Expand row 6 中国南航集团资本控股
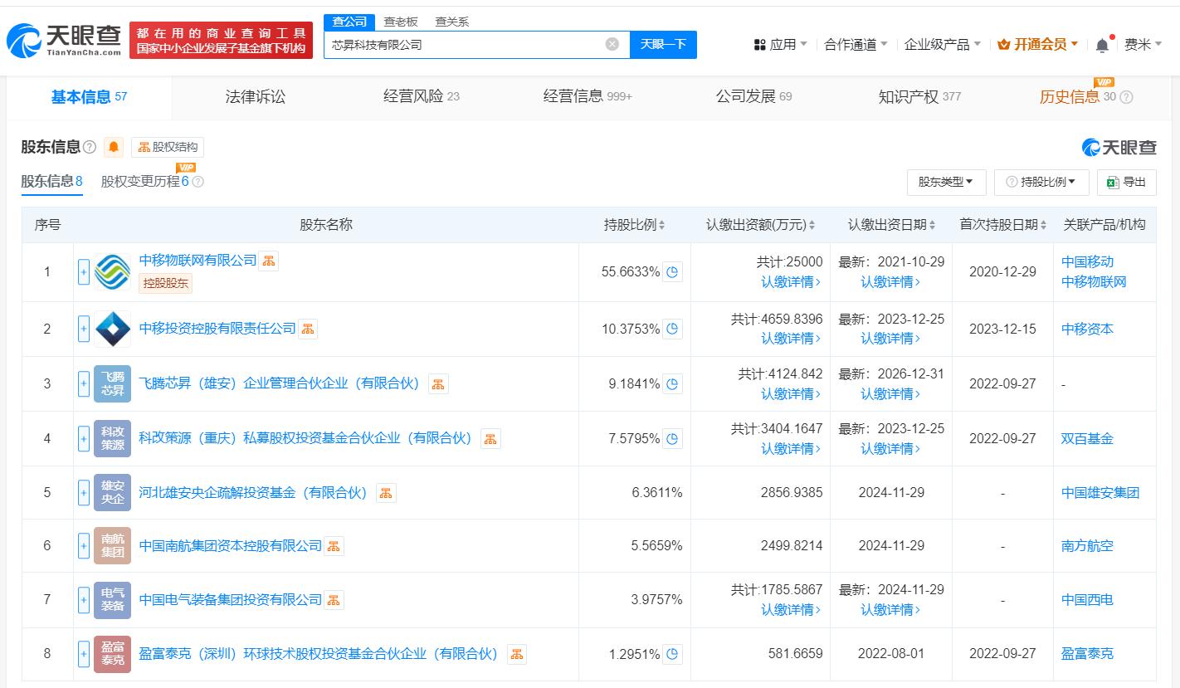Screen dimensions: 1180x688 [x=84, y=546]
